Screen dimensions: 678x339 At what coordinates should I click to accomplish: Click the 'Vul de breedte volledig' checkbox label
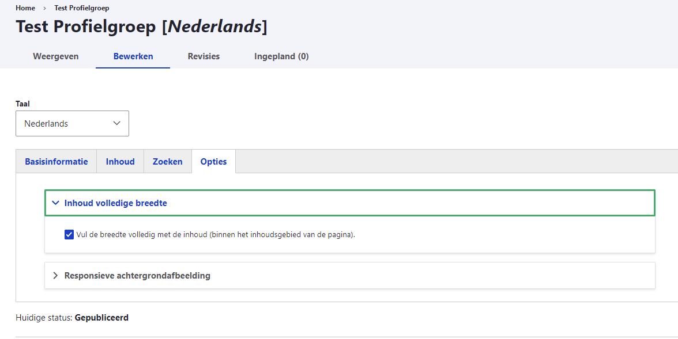(x=216, y=235)
